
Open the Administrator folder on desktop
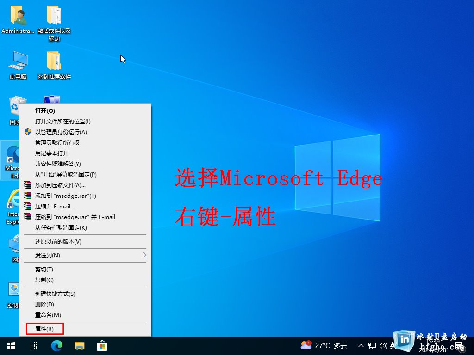pos(18,19)
